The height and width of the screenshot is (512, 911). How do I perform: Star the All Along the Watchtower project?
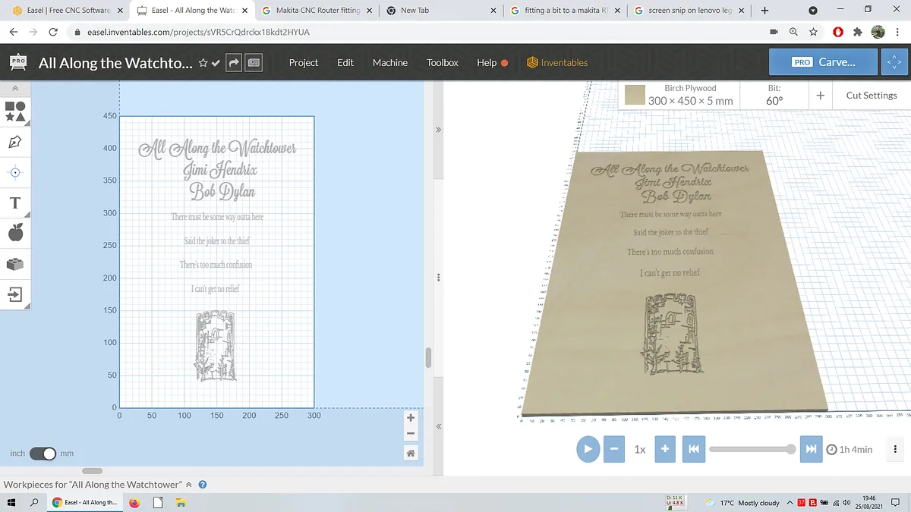tap(203, 63)
